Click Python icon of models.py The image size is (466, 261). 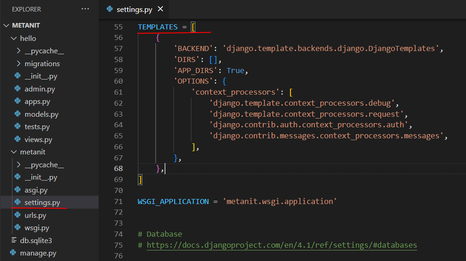[x=18, y=114]
